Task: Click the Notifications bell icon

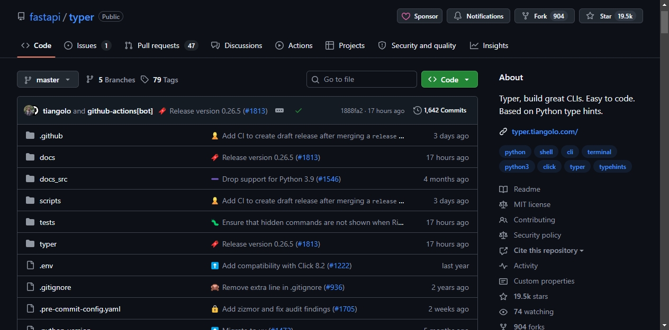Action: [x=458, y=16]
